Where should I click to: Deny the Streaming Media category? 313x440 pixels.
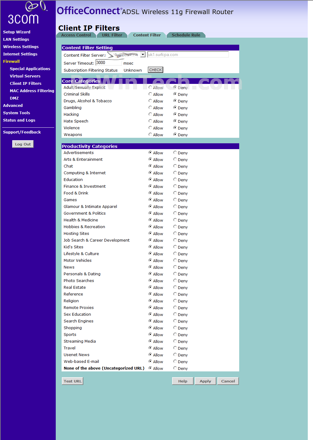pyautogui.click(x=175, y=341)
